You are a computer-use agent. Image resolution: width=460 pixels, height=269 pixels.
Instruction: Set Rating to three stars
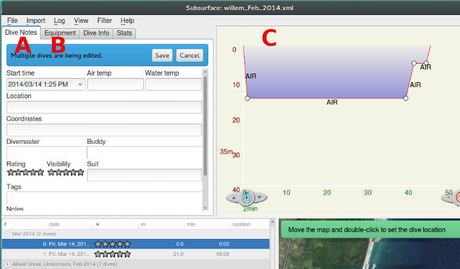tap(25, 173)
